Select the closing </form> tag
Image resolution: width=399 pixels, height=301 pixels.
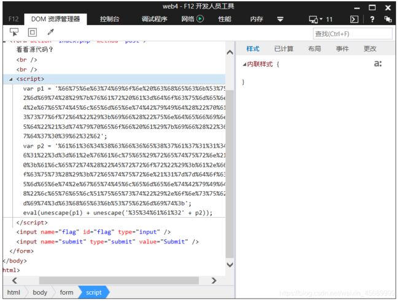point(21,251)
